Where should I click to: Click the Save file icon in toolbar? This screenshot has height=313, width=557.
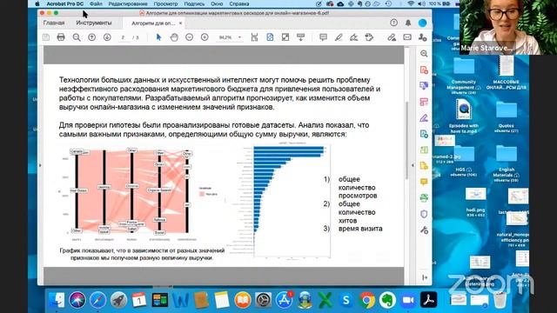[x=46, y=37]
